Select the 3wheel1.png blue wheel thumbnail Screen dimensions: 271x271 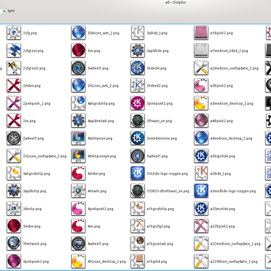click(79, 68)
